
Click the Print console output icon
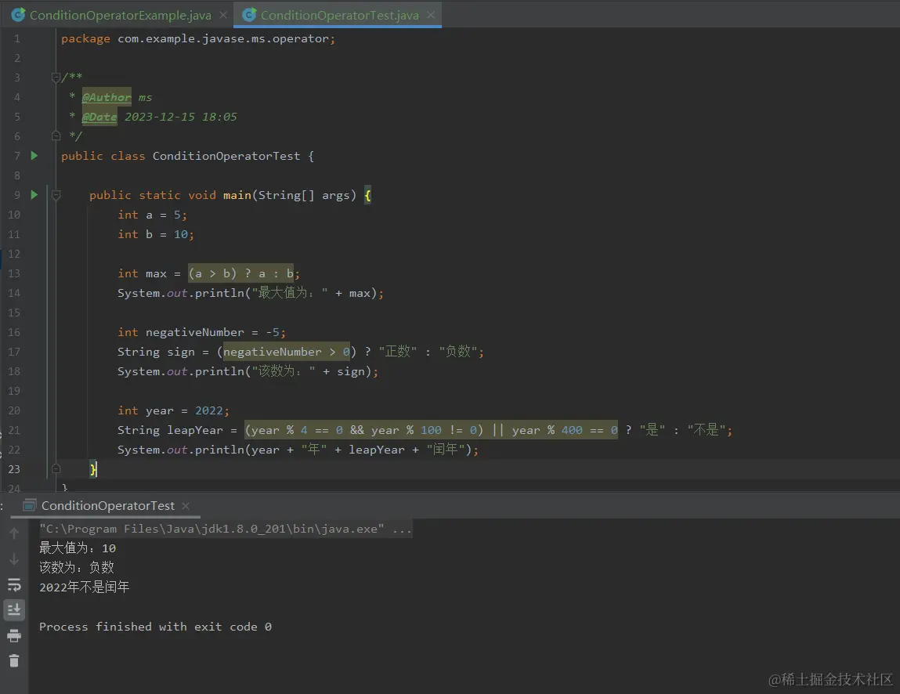click(x=14, y=635)
